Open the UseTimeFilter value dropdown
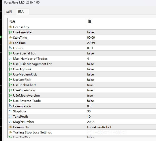 [91, 32]
